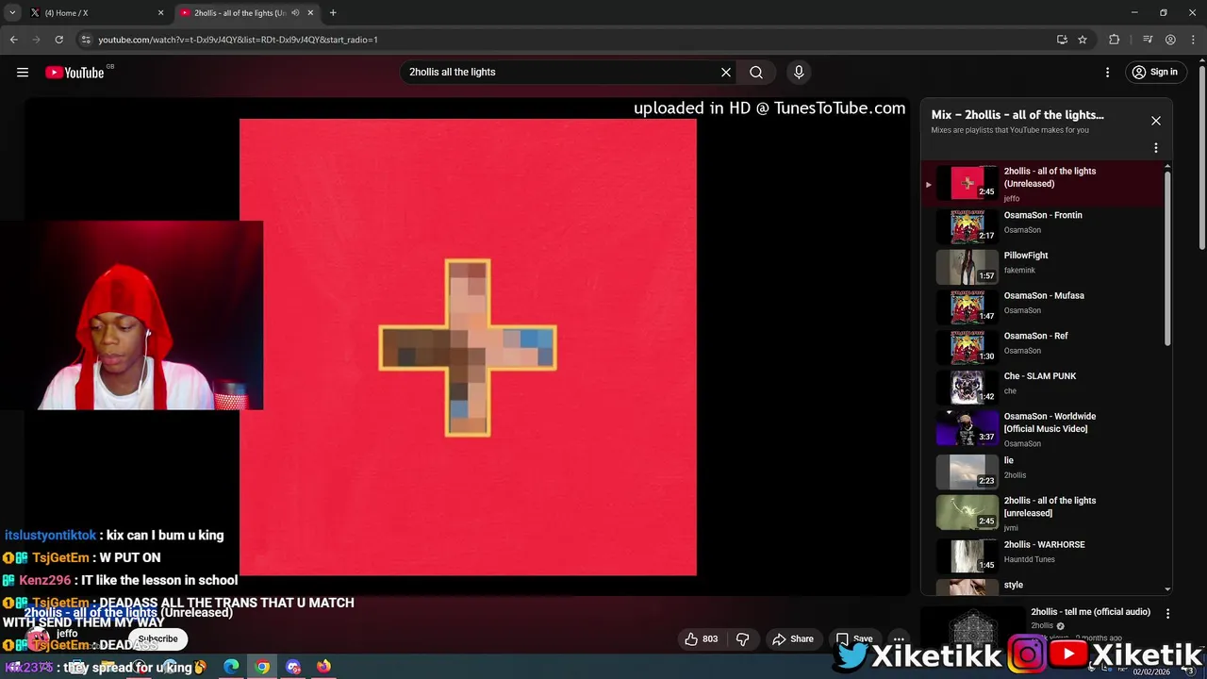Play OsamaSon - Frontin from mix
The width and height of the screenshot is (1207, 679).
tap(1044, 224)
